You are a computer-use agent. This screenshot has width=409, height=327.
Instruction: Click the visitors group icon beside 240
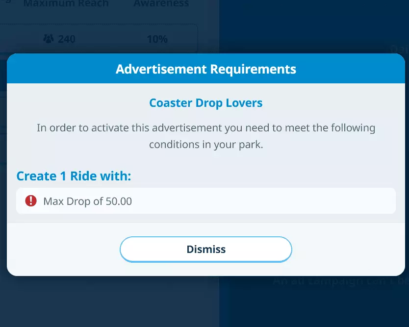tap(49, 39)
